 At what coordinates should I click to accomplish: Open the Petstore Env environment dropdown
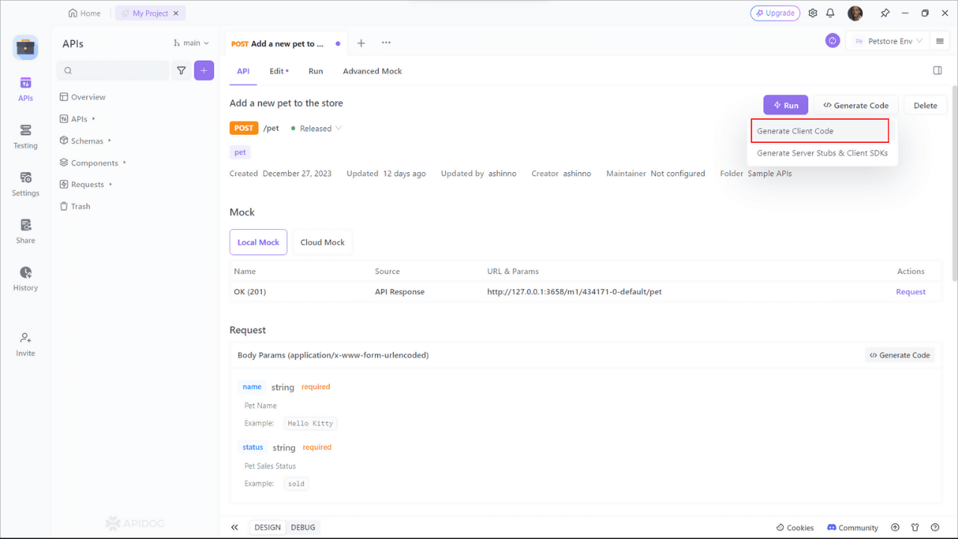coord(888,41)
